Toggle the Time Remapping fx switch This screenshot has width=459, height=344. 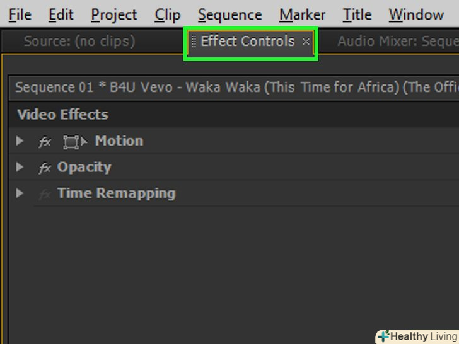pos(45,194)
